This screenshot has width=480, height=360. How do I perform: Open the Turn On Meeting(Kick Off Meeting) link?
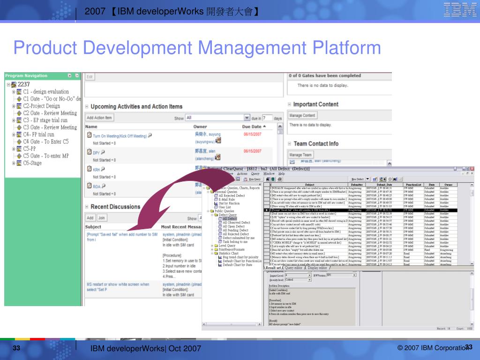[x=120, y=136]
